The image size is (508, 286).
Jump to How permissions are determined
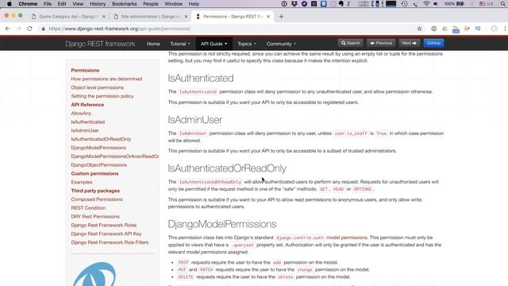tap(106, 79)
